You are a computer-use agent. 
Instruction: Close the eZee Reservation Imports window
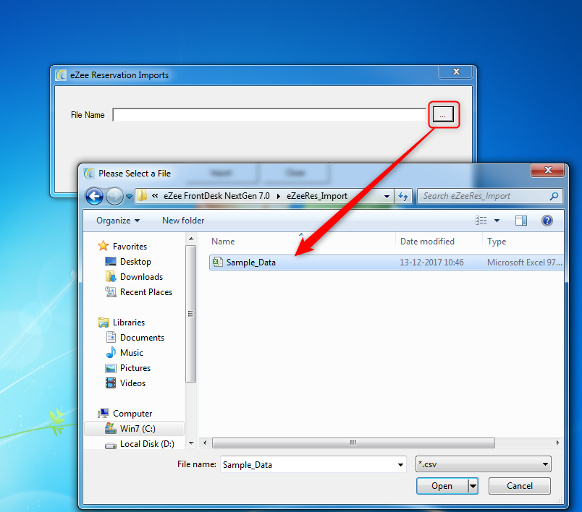pos(456,72)
